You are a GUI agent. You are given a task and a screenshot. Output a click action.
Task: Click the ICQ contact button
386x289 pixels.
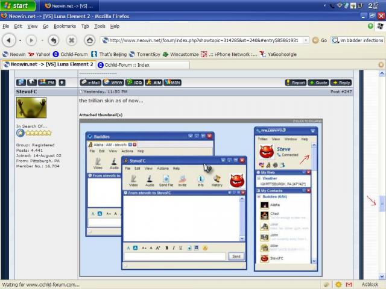point(134,82)
